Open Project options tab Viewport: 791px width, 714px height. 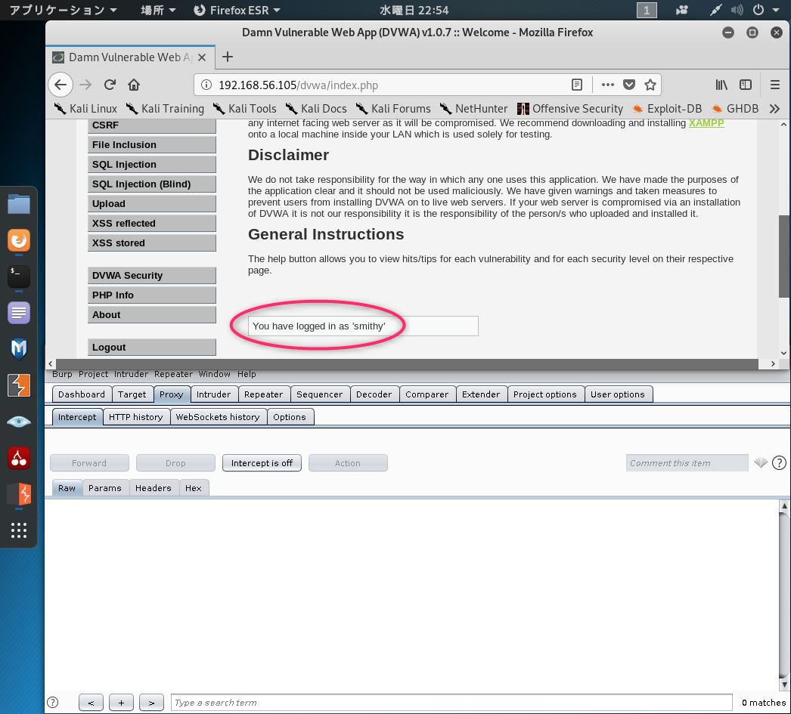(545, 394)
